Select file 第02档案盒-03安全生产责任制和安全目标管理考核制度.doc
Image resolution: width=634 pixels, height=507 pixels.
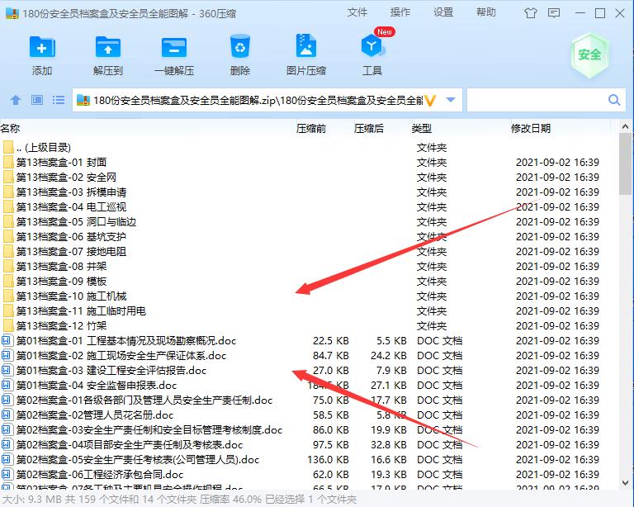click(310, 430)
